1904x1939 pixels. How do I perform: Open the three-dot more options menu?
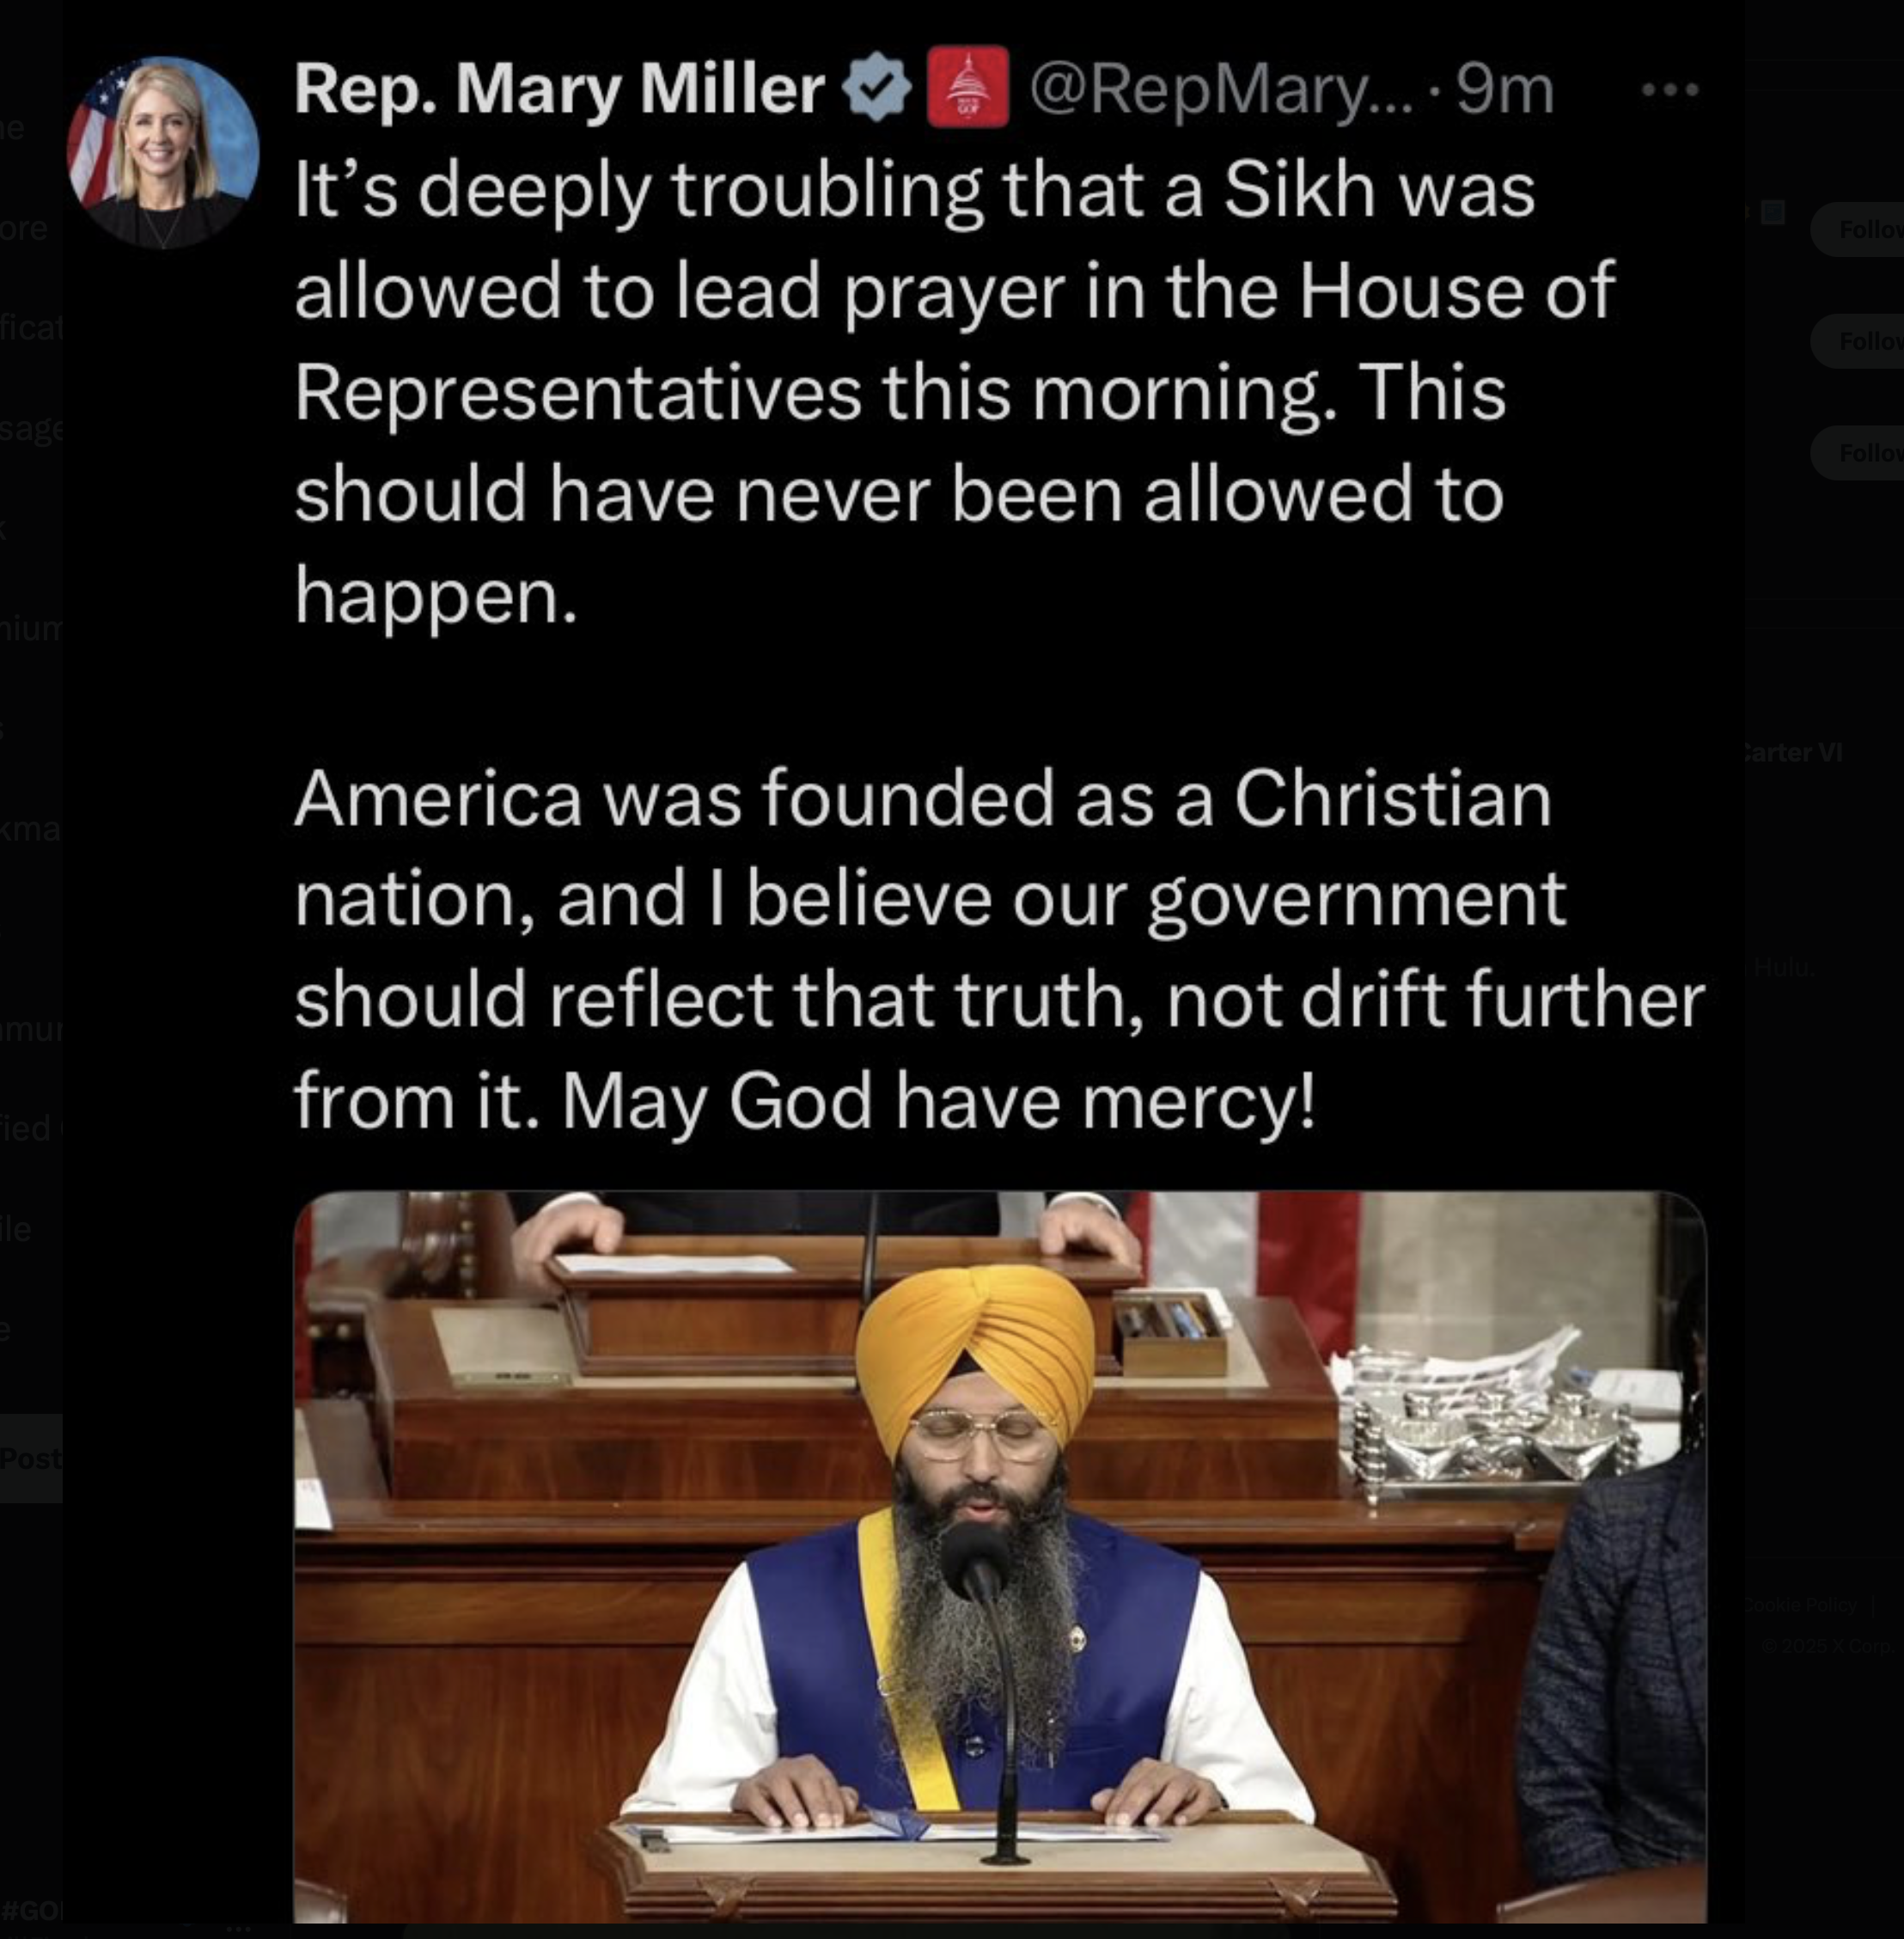click(x=1670, y=90)
